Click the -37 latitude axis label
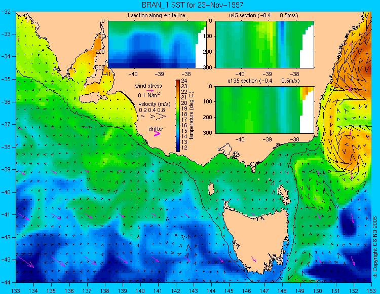Screen dimensions: 380x294 [x=6, y=124]
